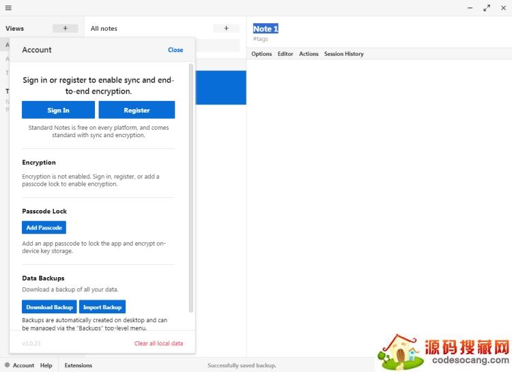512x372 pixels.
Task: Click the Note 1 title field
Action: [266, 29]
